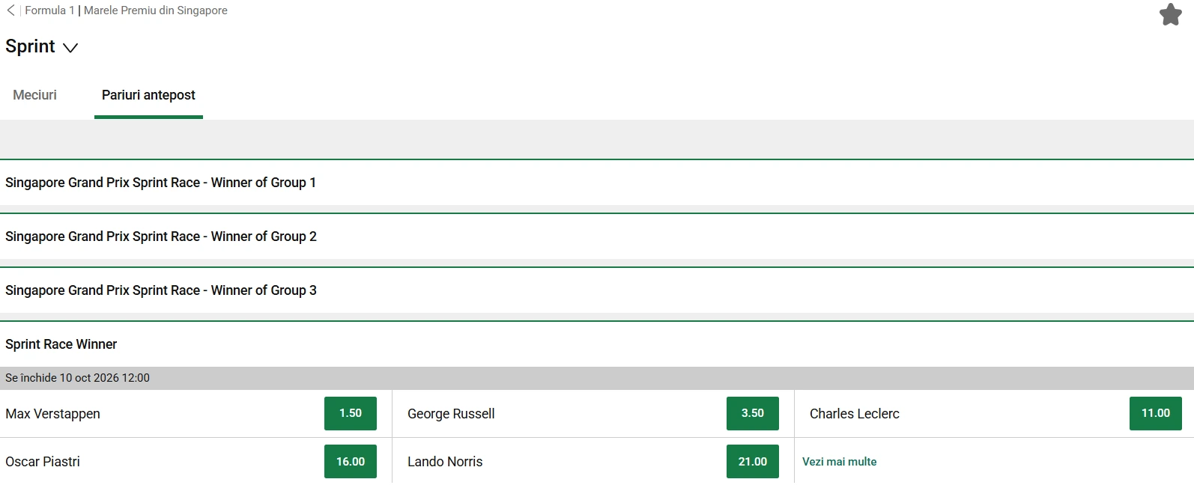The image size is (1194, 485).
Task: Pick Lando Norris odds 21.00
Action: click(x=753, y=461)
